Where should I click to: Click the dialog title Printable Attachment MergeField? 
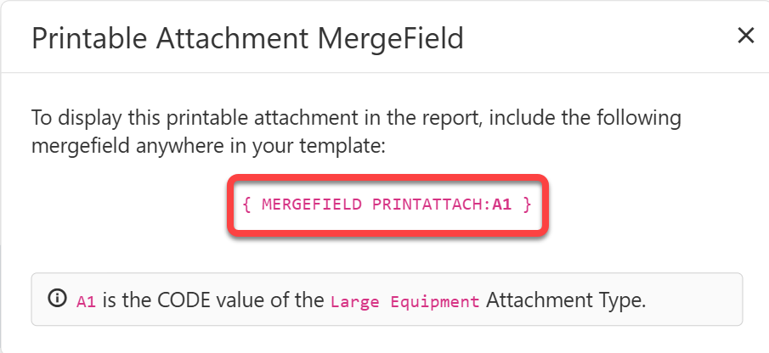(x=247, y=38)
